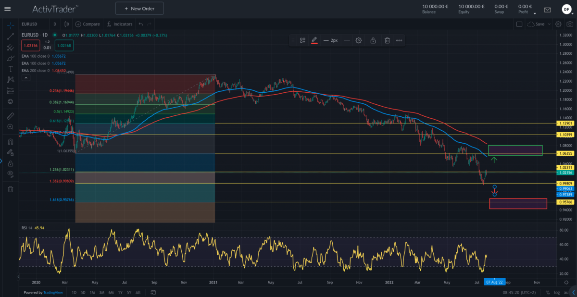The width and height of the screenshot is (577, 297).
Task: Open the emoji icons tool
Action: click(10, 101)
